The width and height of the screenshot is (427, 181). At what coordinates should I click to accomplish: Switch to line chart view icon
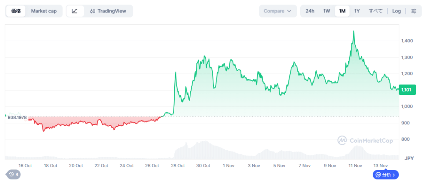tap(75, 11)
